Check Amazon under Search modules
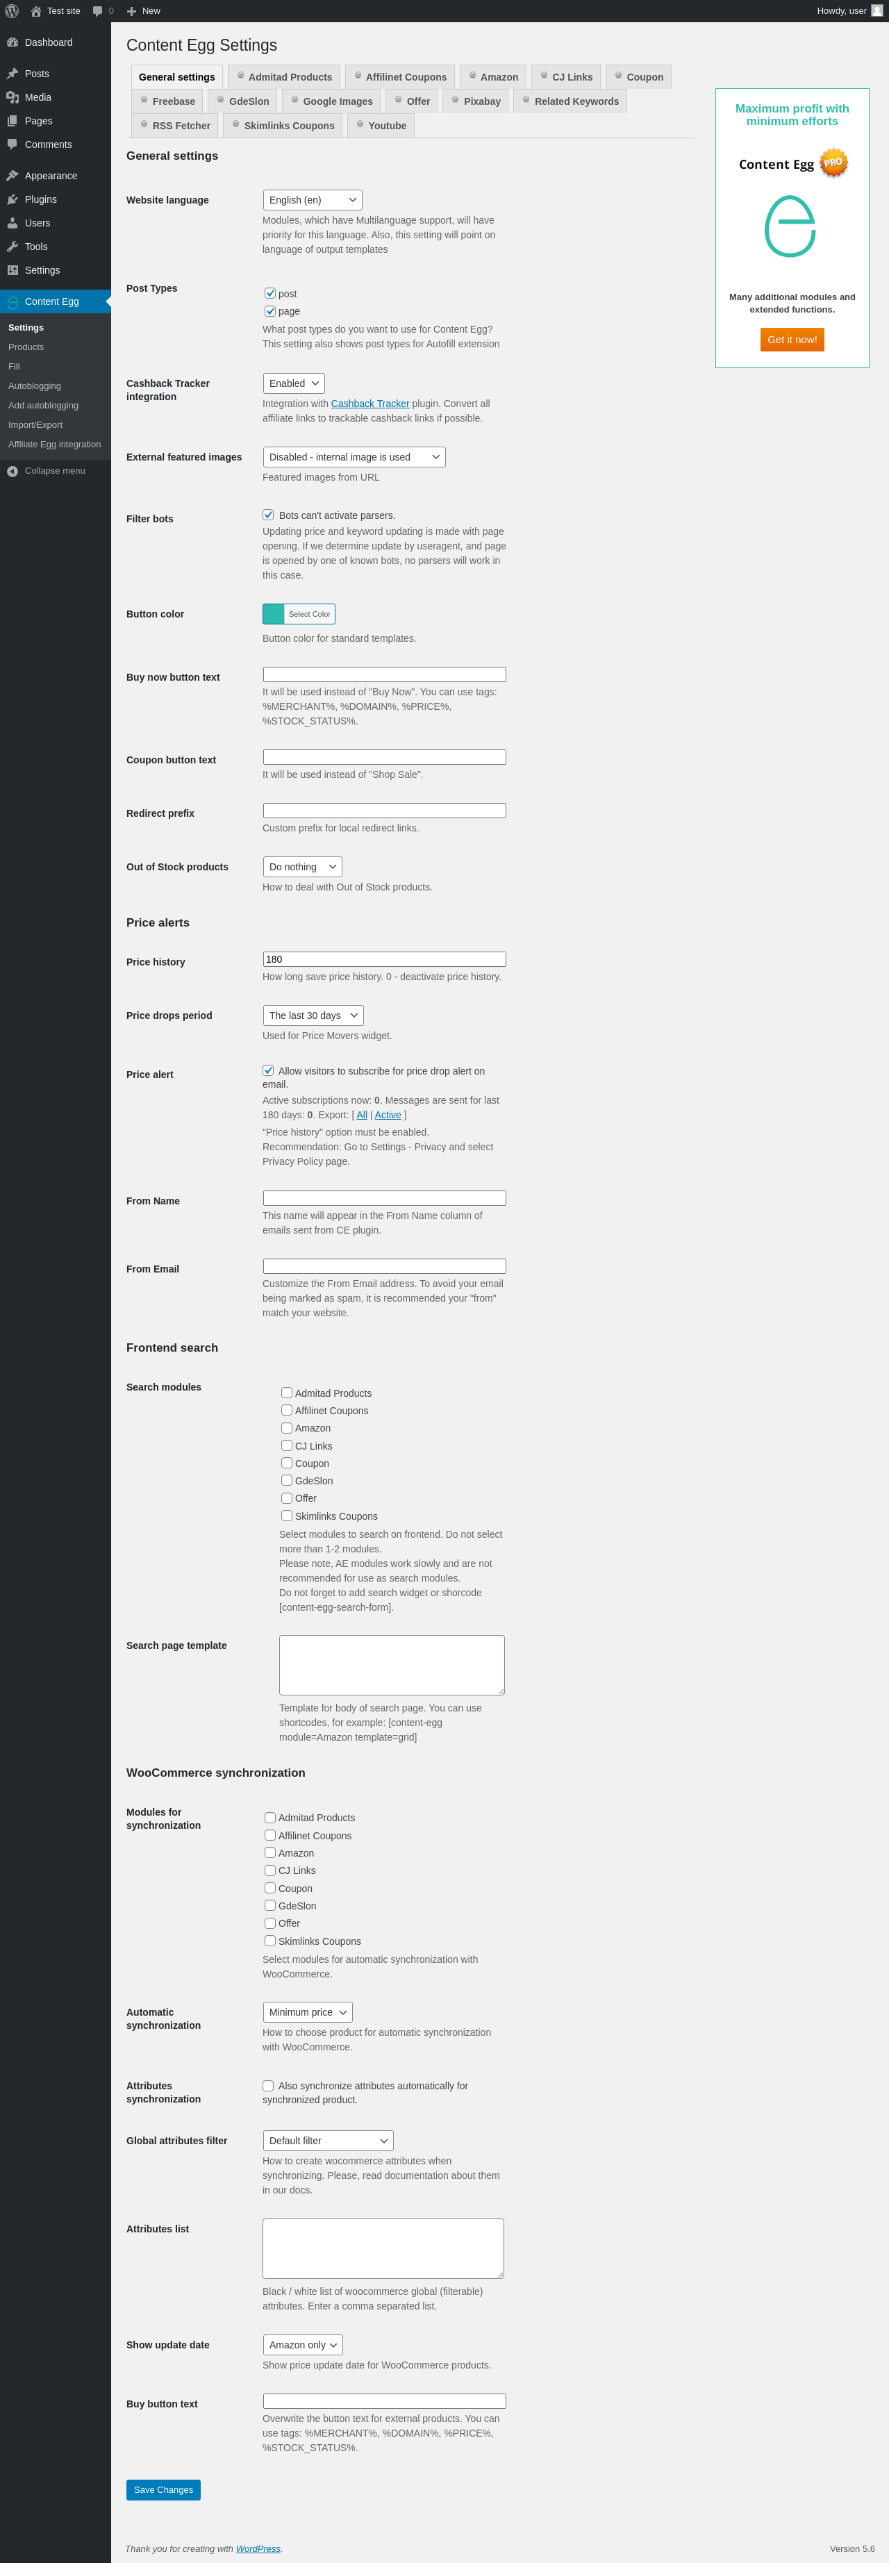 286,1429
